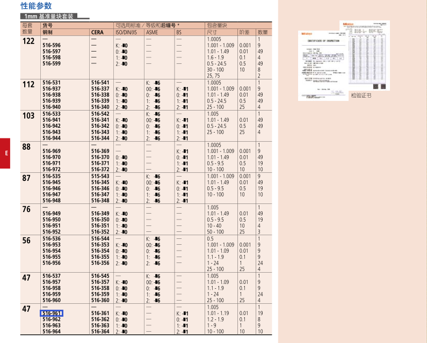Click size range 30 - 100
Image resolution: width=427 pixels, height=343 pixels.
215,70
